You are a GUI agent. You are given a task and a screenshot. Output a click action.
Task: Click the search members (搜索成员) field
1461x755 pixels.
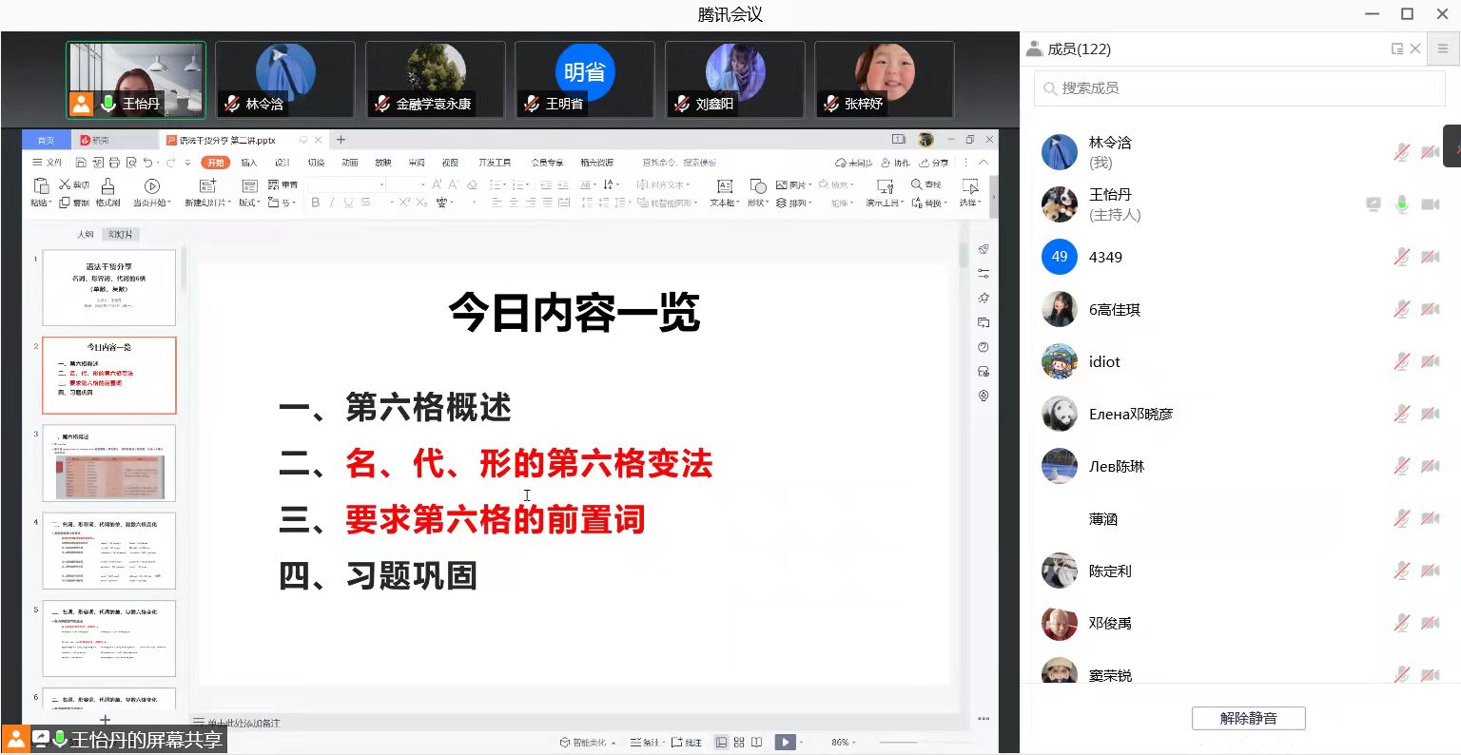1239,88
